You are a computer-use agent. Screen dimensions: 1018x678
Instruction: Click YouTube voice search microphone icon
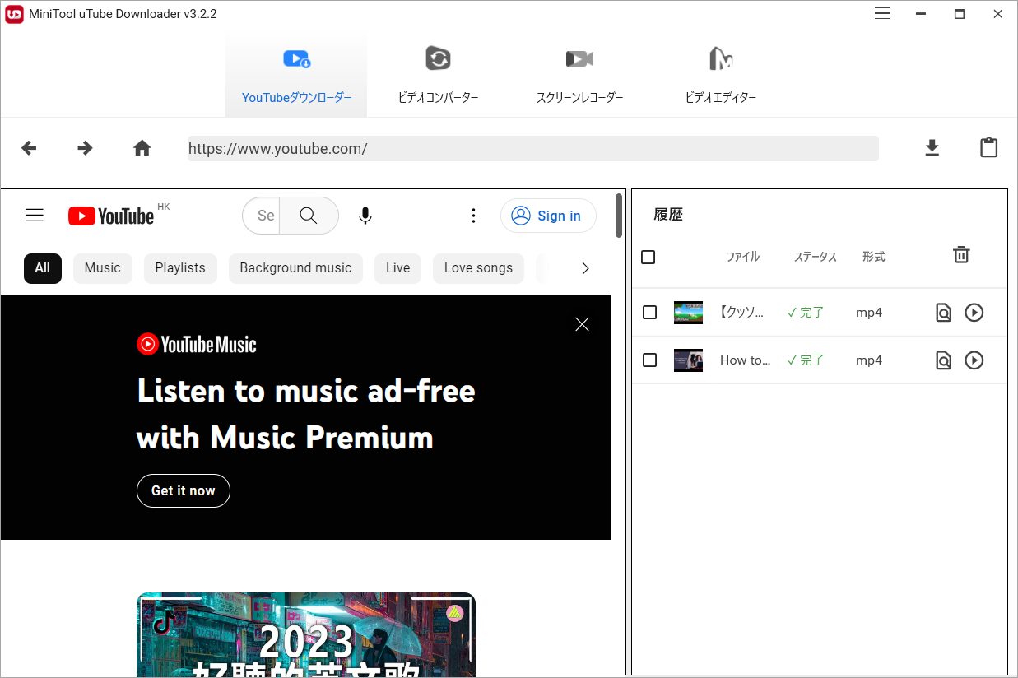365,216
